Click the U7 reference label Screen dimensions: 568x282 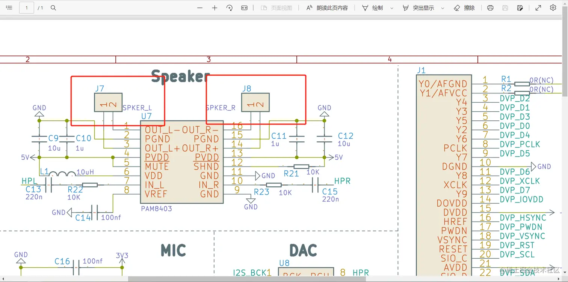point(146,116)
